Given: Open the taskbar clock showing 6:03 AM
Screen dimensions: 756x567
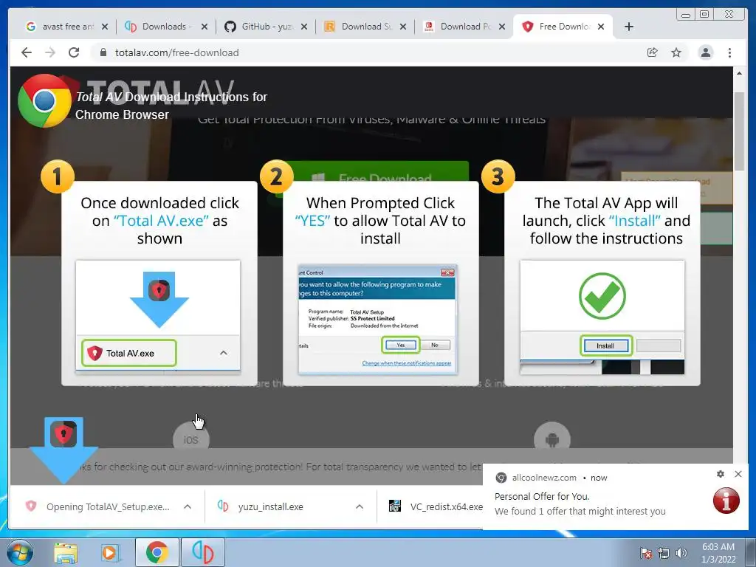Looking at the screenshot, I should pos(718,553).
